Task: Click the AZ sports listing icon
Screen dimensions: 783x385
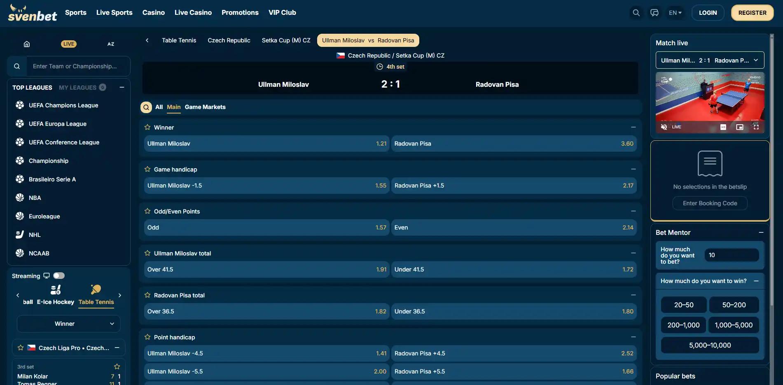Action: (x=111, y=44)
